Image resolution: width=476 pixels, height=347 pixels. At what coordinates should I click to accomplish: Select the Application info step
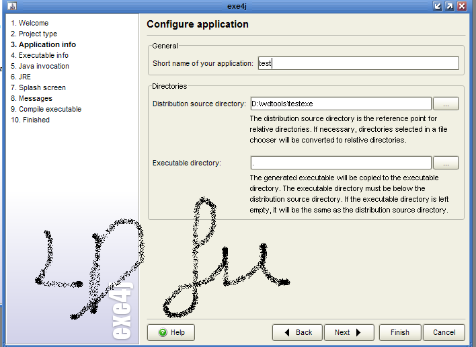coord(43,44)
